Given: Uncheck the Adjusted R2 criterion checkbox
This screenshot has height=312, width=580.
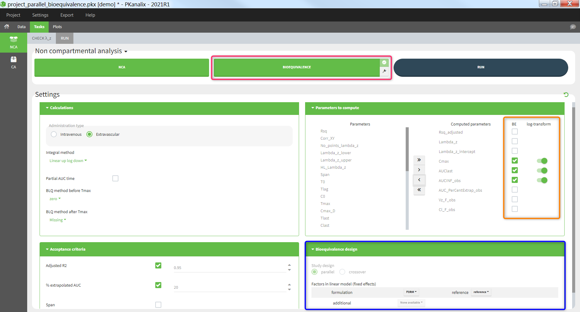Looking at the screenshot, I should click(x=158, y=265).
